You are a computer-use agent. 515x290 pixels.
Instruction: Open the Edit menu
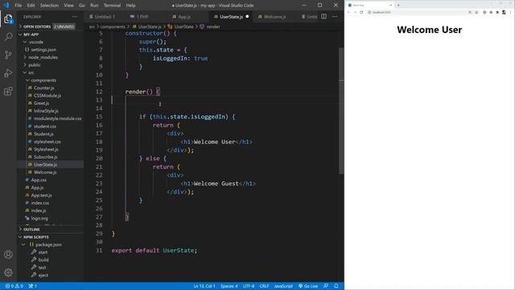[31, 6]
